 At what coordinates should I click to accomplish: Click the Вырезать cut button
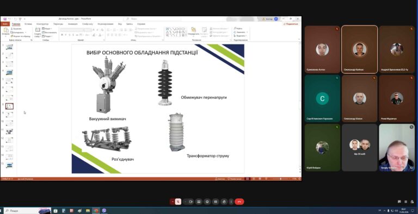[16, 28]
